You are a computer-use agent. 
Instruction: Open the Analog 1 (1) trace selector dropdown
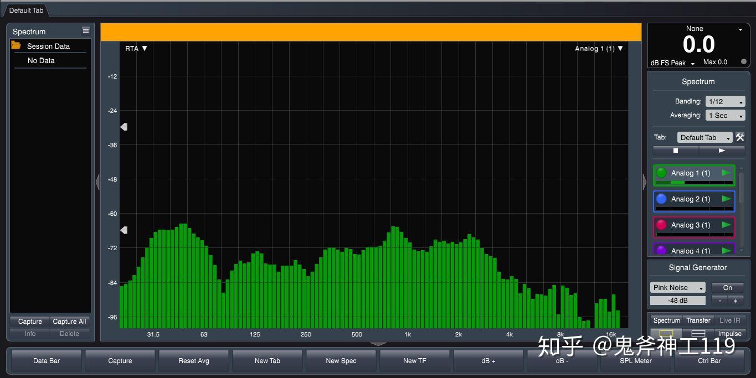(x=599, y=48)
